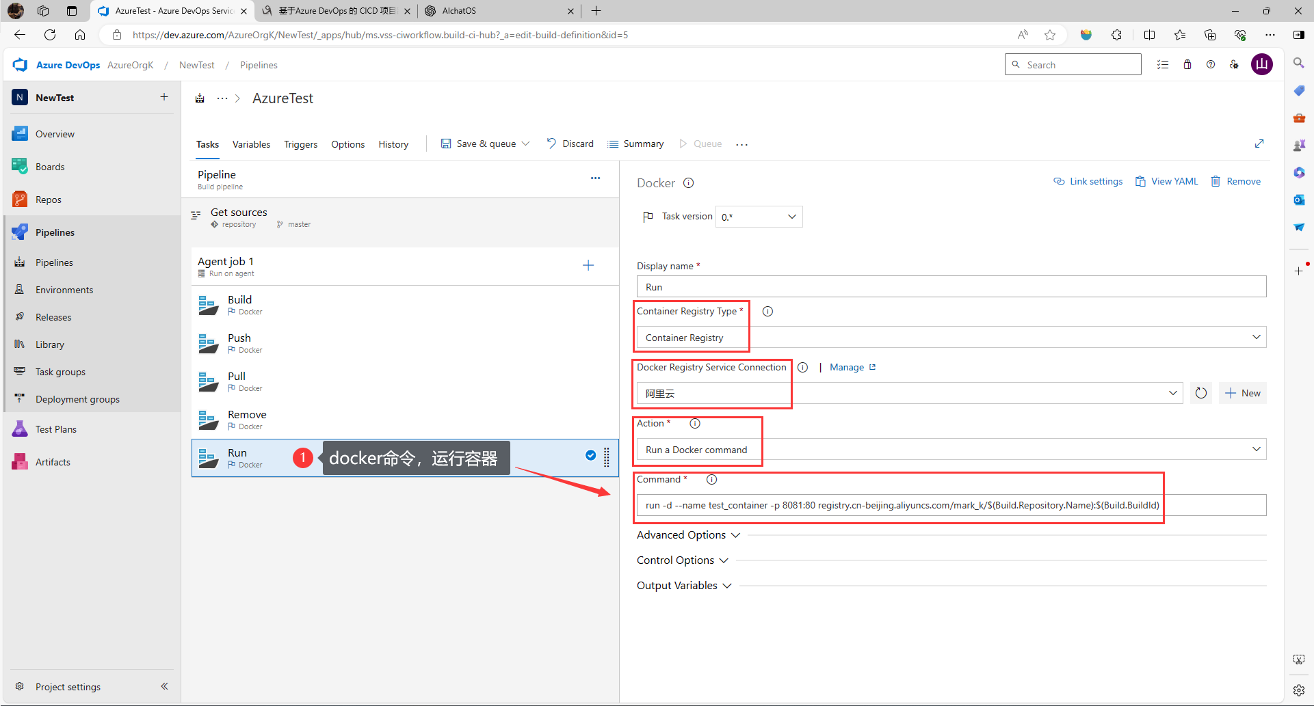
Task: Click the Azure DevOps search box
Action: point(1073,65)
